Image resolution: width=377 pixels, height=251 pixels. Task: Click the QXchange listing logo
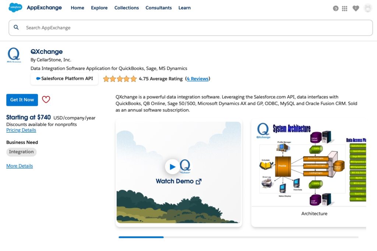[14, 55]
